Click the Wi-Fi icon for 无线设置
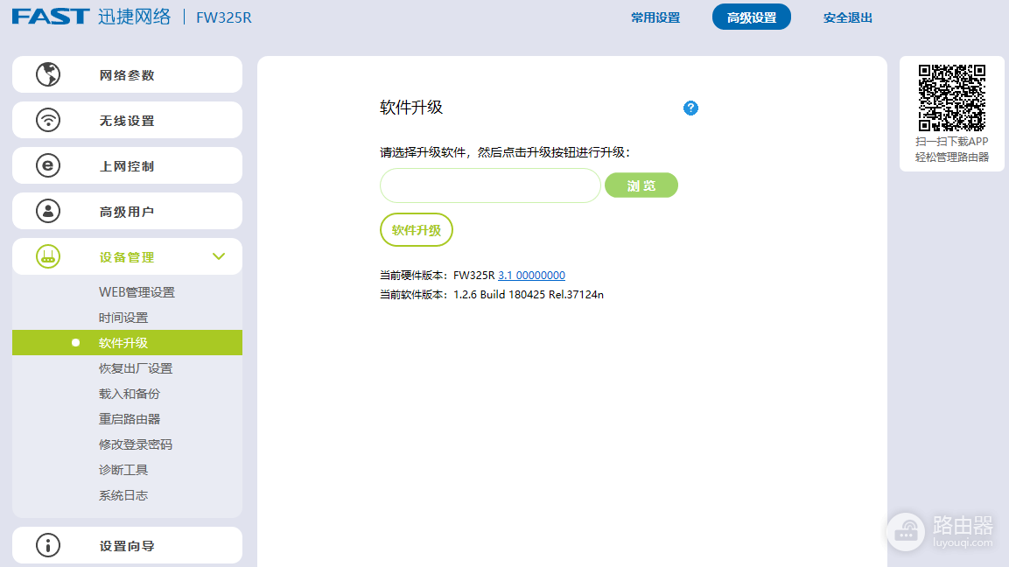The image size is (1009, 567). click(48, 121)
